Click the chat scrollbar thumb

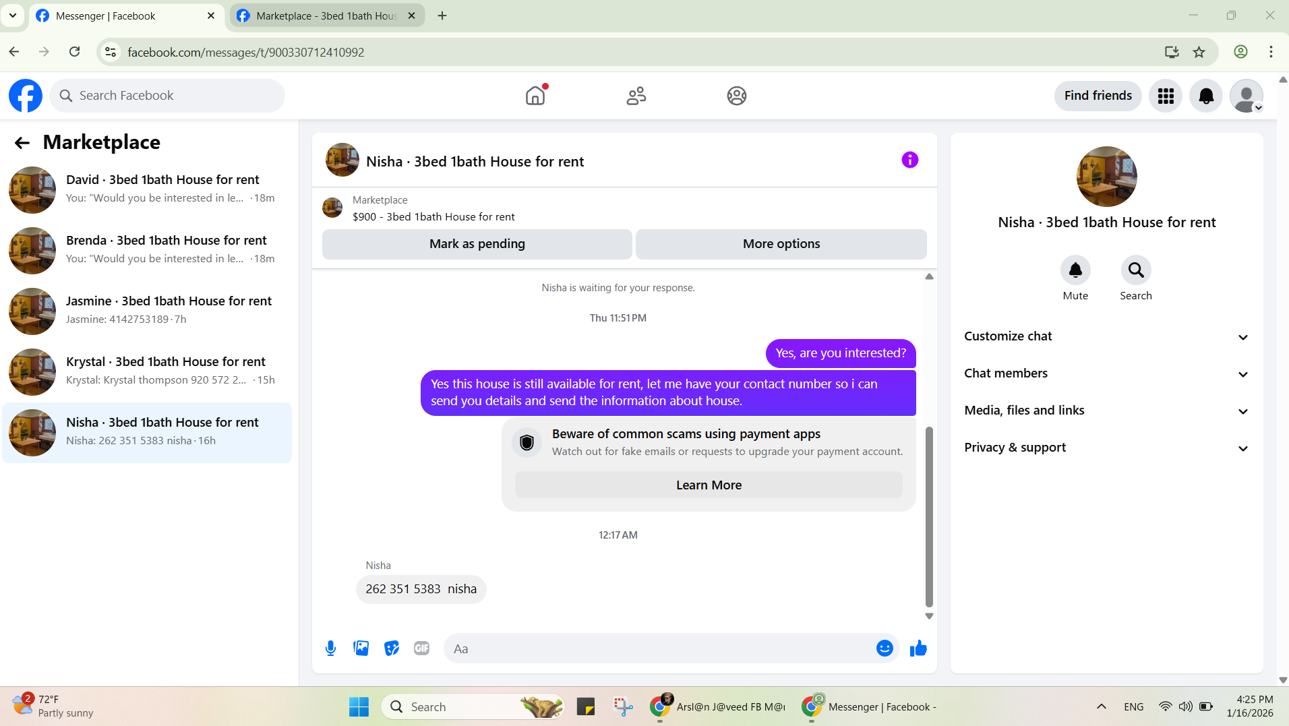click(x=929, y=517)
